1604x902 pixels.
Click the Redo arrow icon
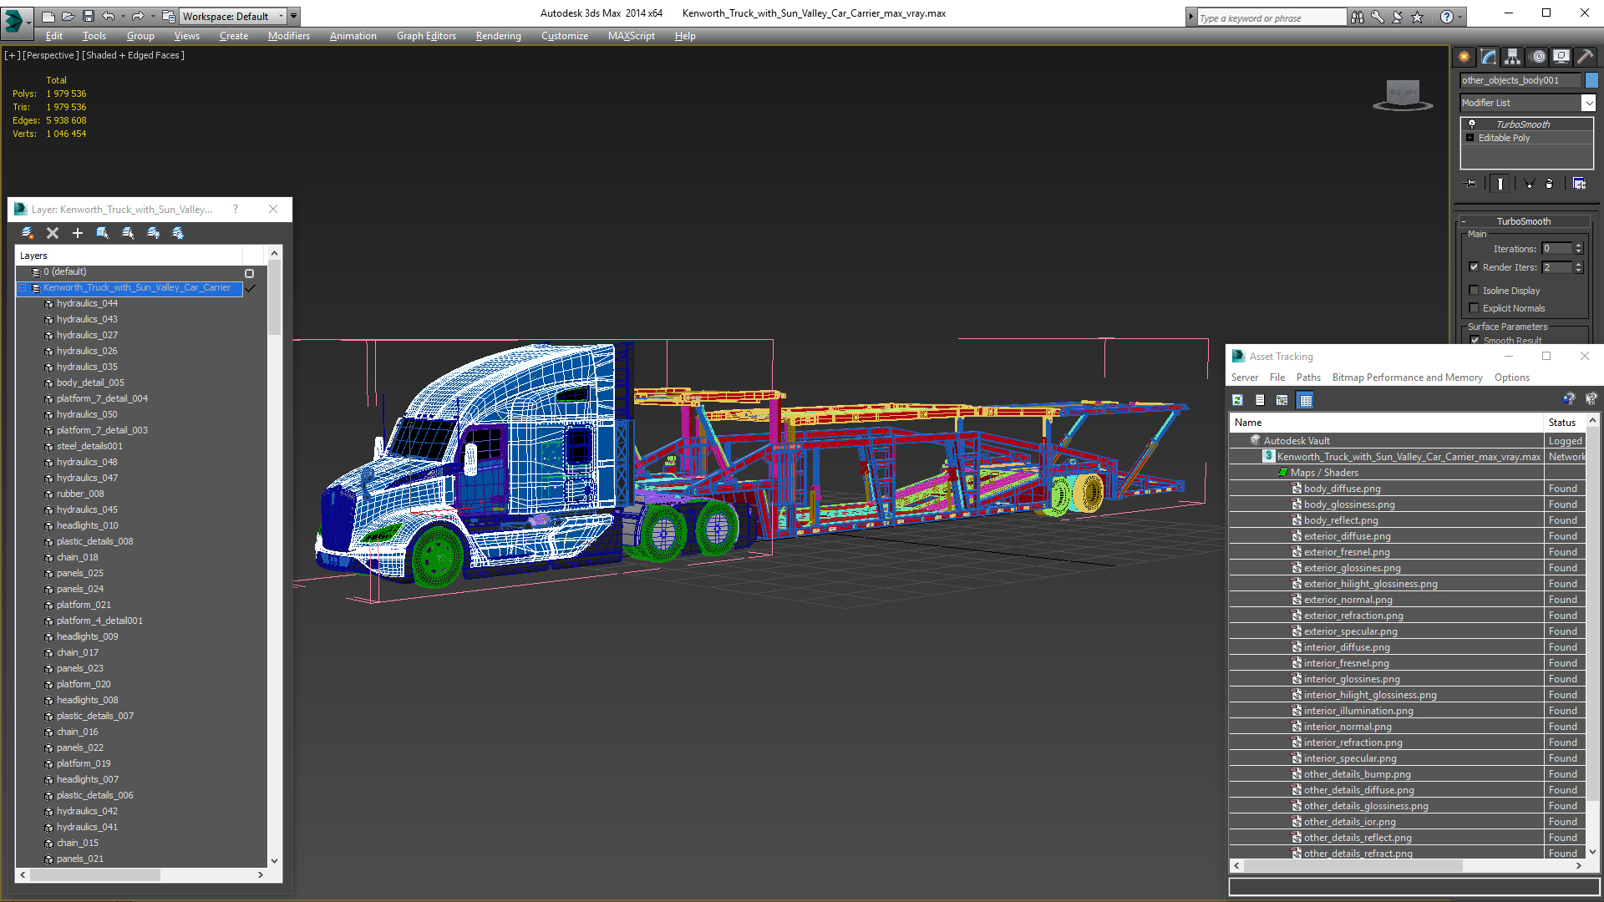(138, 16)
